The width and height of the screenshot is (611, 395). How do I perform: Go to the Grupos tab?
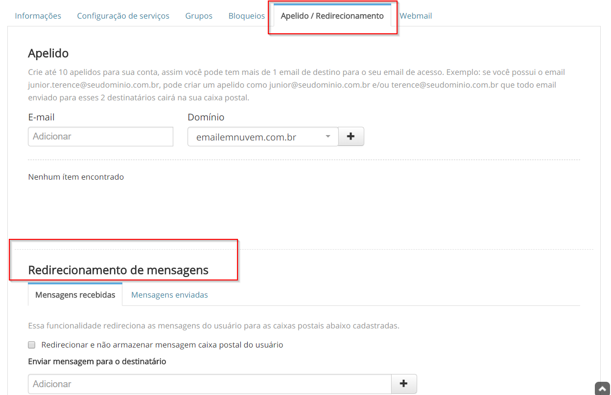pos(199,16)
